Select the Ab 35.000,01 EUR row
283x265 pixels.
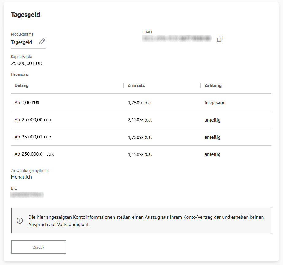click(141, 137)
